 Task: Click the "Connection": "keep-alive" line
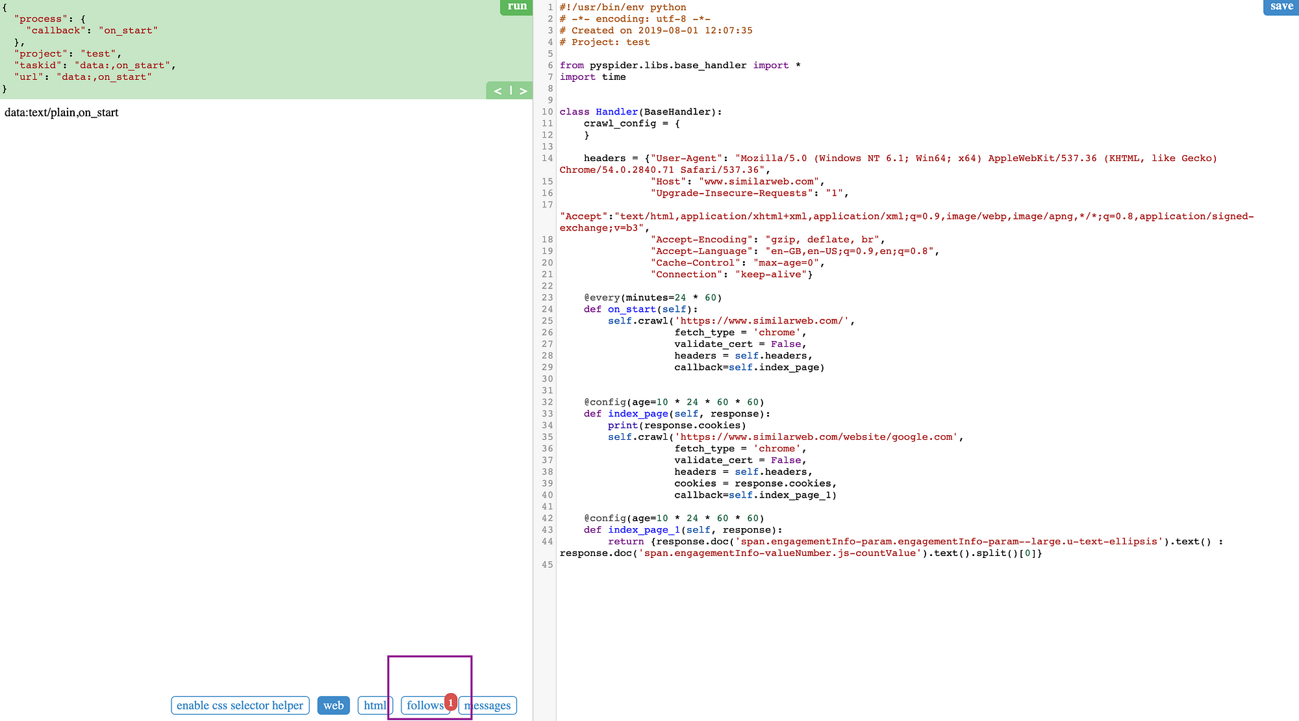click(731, 275)
